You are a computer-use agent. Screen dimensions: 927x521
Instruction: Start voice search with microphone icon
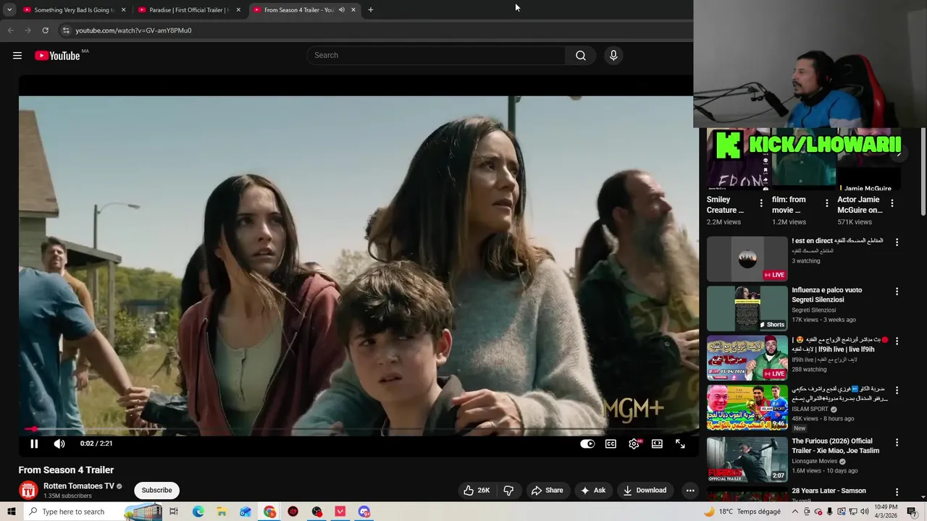(x=613, y=56)
